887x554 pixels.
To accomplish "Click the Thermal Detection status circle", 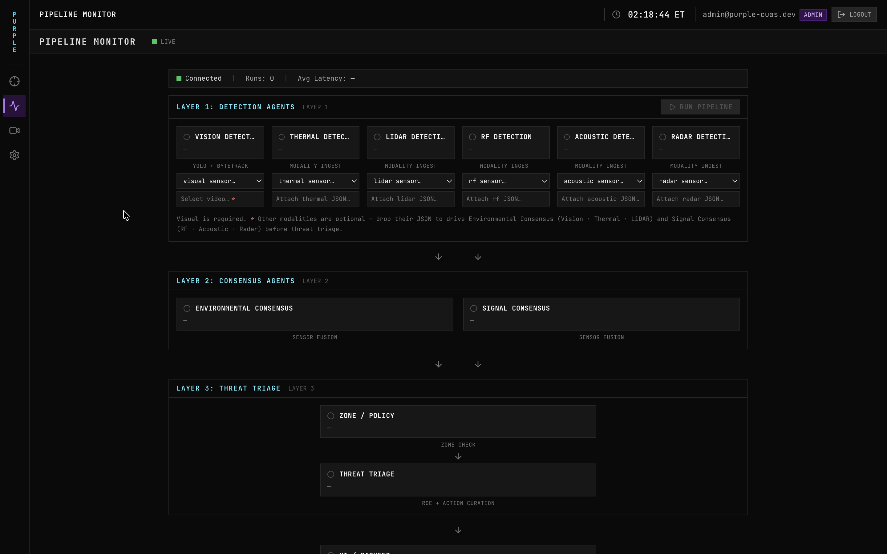I will click(x=281, y=137).
